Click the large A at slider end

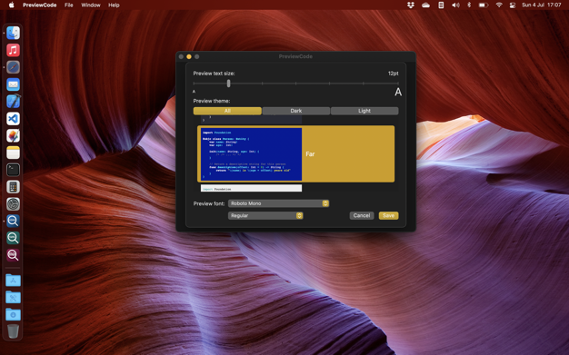[398, 92]
